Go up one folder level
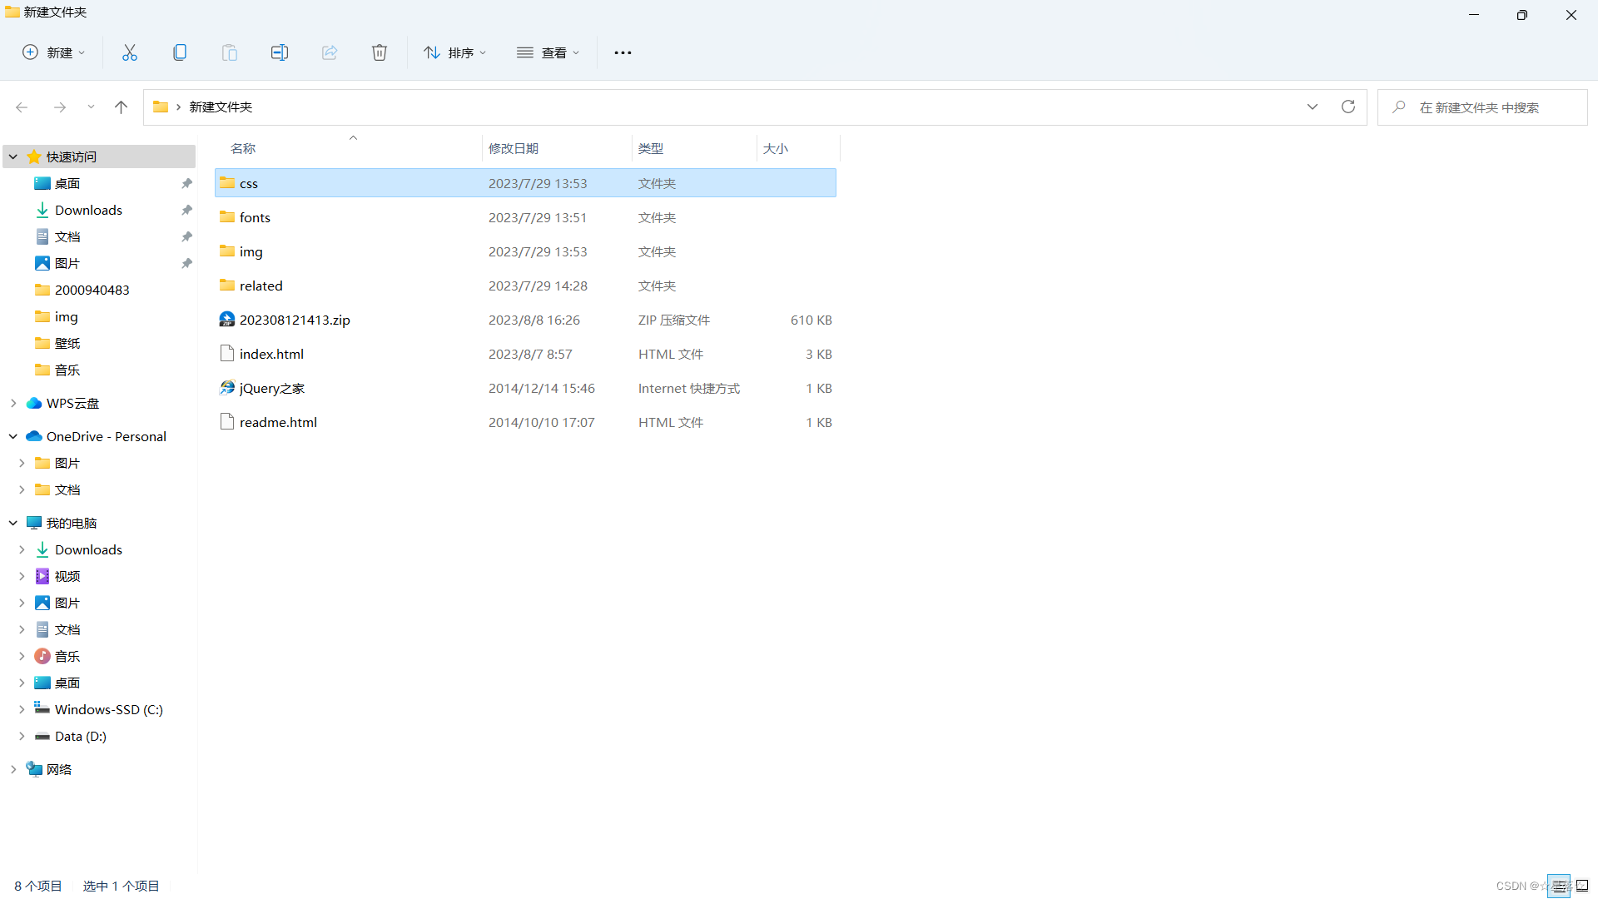The height and width of the screenshot is (899, 1598). click(121, 107)
